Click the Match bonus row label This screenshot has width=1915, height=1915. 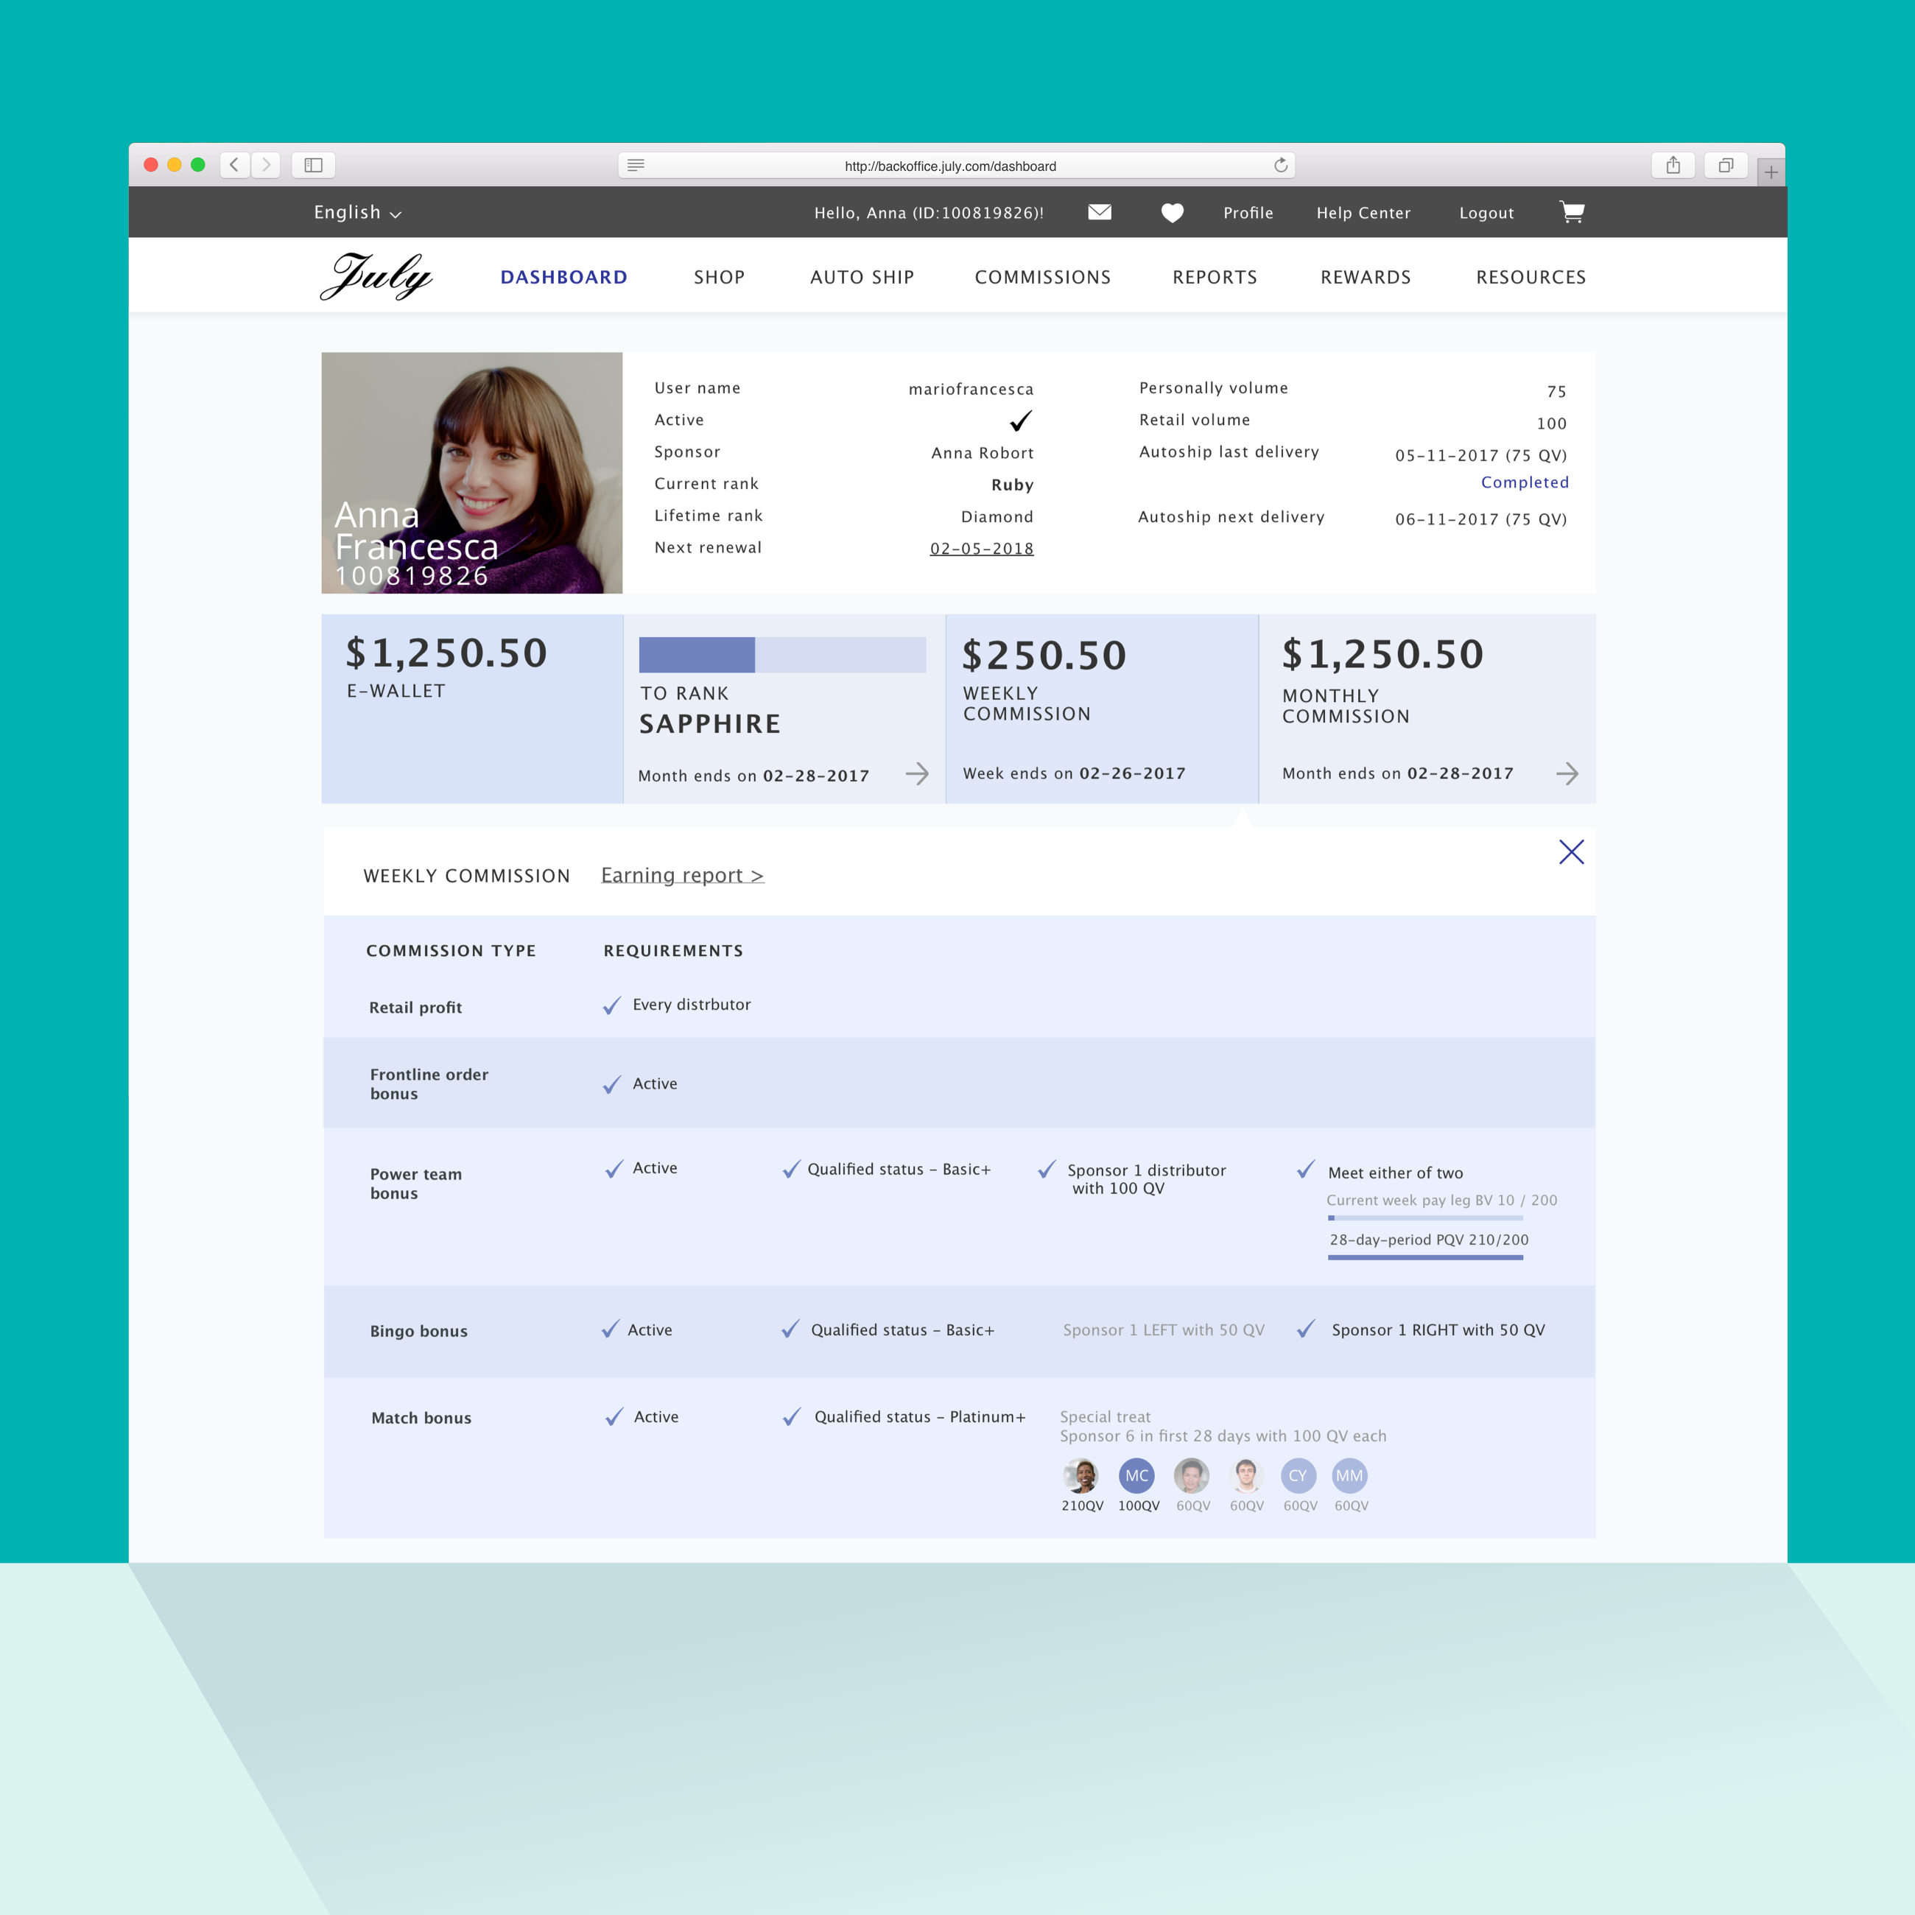coord(421,1419)
